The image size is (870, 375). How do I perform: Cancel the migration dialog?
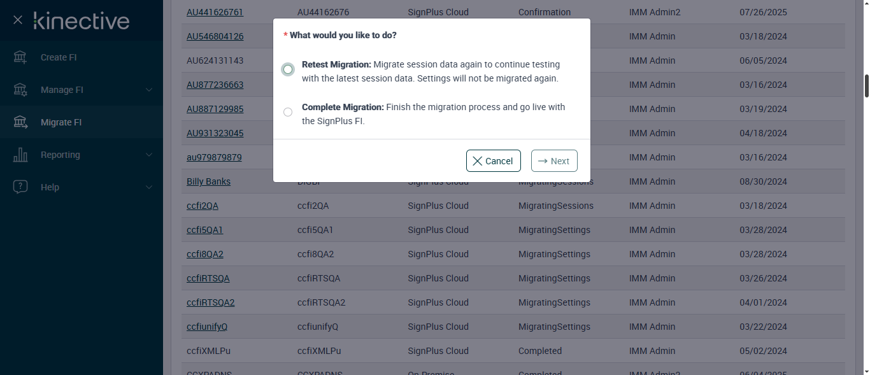[493, 161]
